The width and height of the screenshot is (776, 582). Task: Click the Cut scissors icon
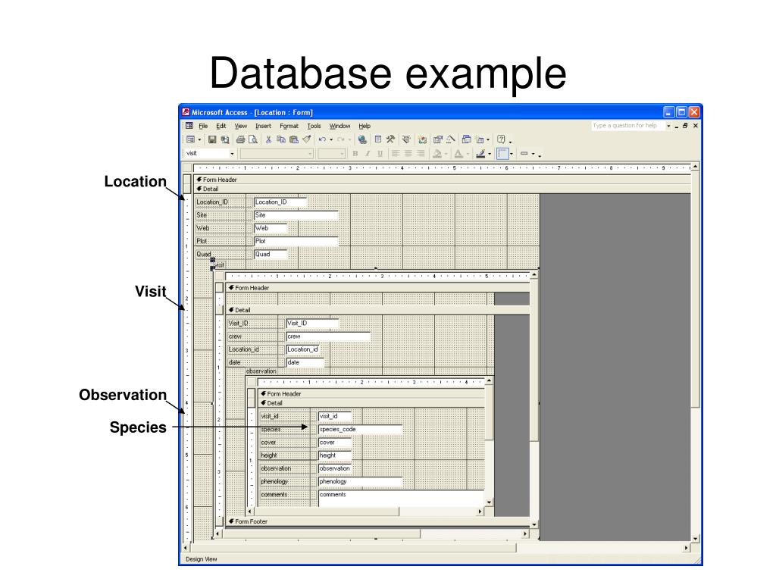(269, 140)
